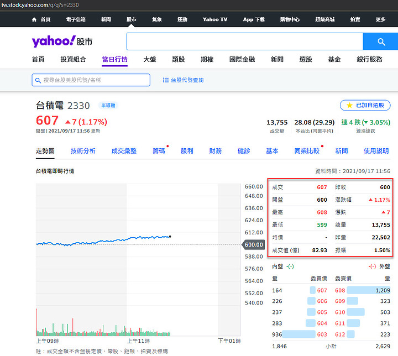The image size is (398, 356).
Task: Select 股市 in the top black bar
Action: click(131, 19)
